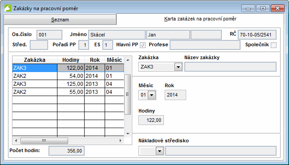
Task: Toggle the Společník checkbox
Action: click(273, 45)
